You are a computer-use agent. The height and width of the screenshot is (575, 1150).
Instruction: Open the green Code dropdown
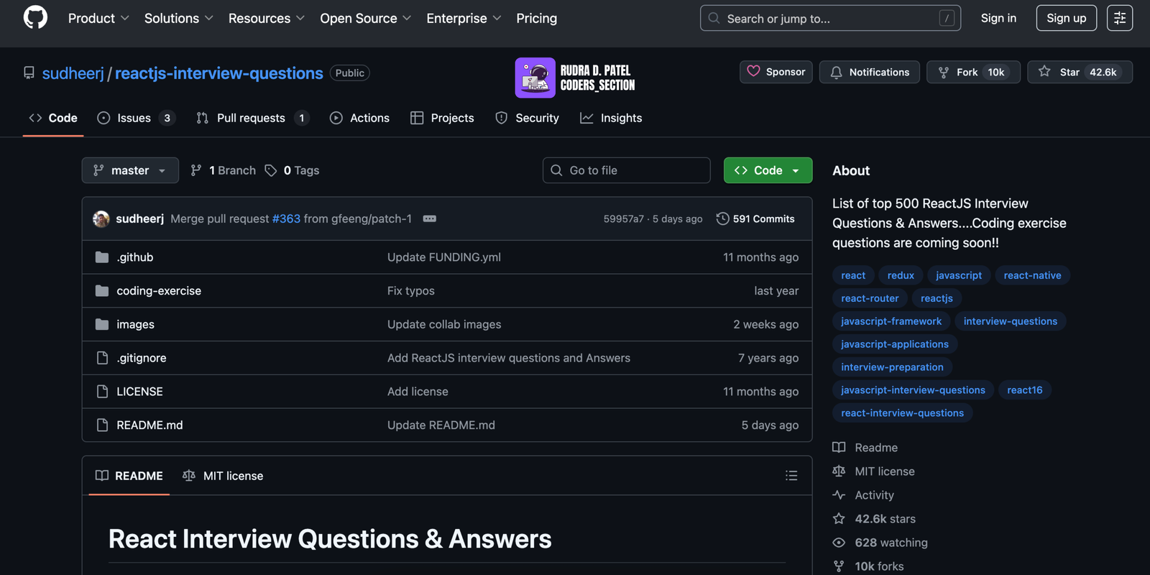[x=768, y=170]
